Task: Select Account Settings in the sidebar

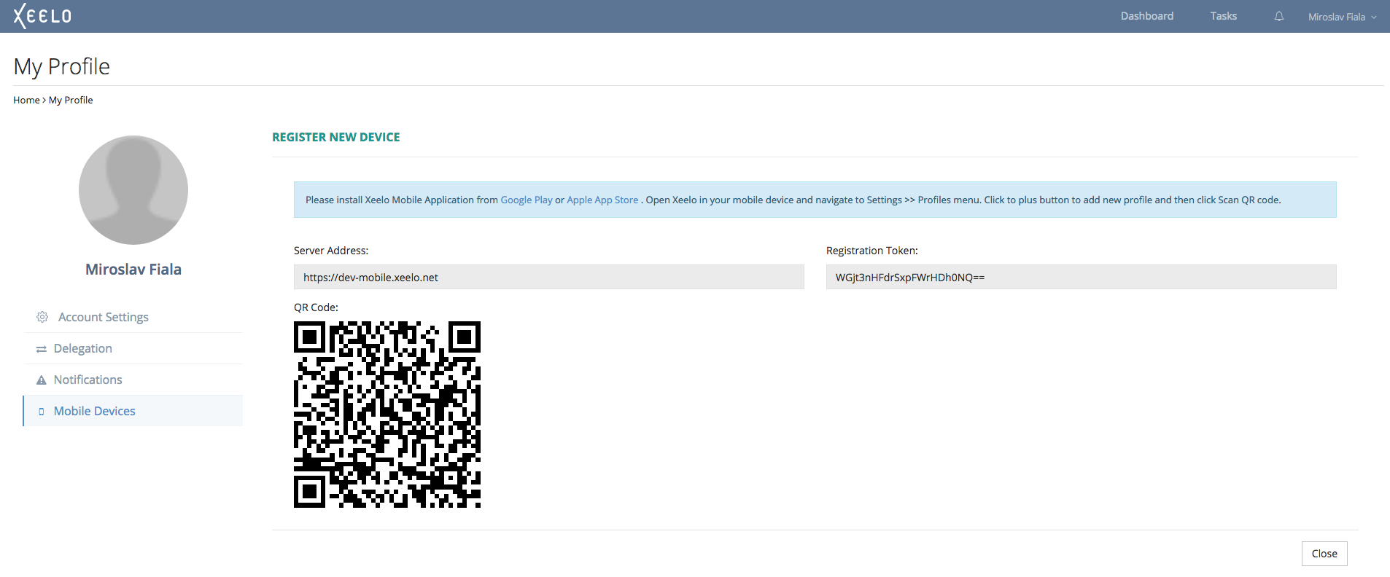Action: [133, 317]
